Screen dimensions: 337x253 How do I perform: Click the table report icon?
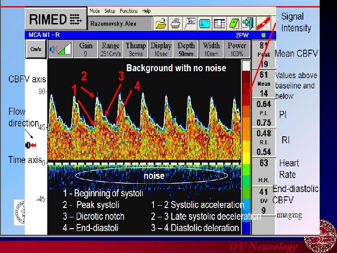coord(219,23)
